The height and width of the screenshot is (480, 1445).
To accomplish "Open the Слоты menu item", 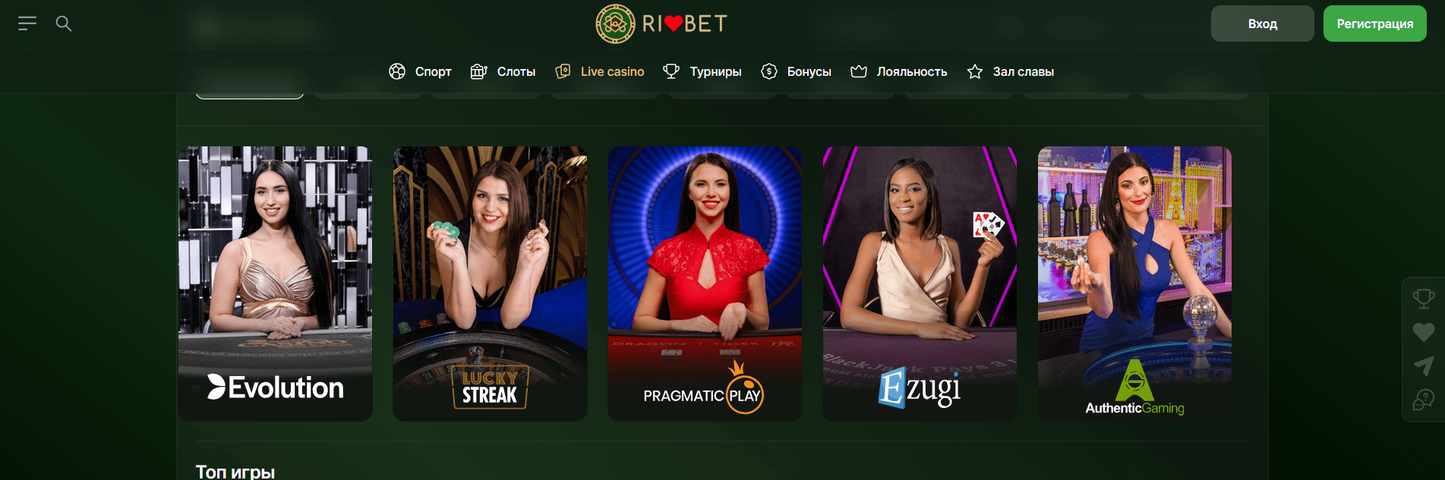I will tap(503, 71).
